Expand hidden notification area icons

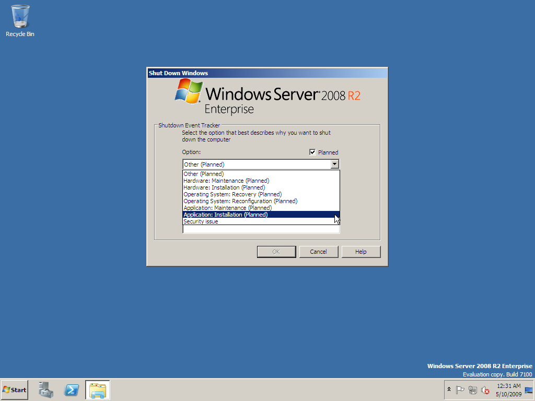(x=449, y=390)
